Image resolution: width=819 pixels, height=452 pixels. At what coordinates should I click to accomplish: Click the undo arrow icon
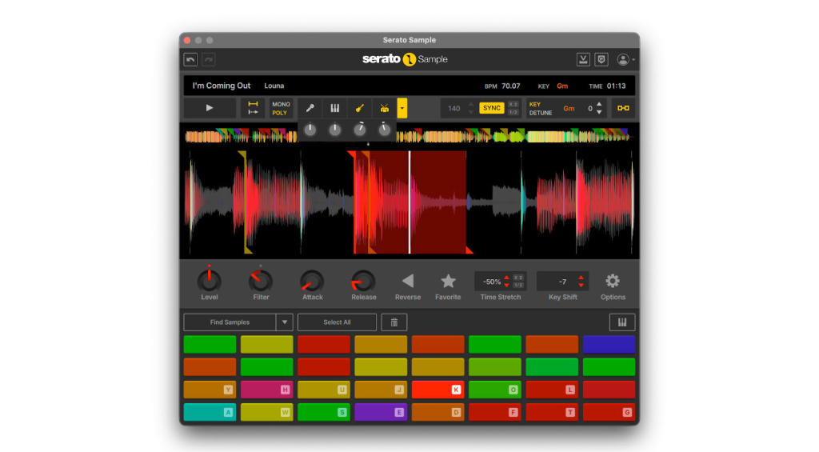point(190,59)
